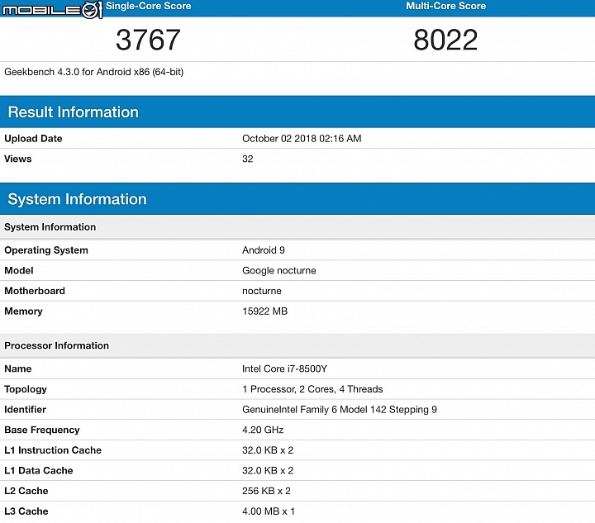Select the L1 Instruction Cache 32.0 KB value

pyautogui.click(x=268, y=450)
